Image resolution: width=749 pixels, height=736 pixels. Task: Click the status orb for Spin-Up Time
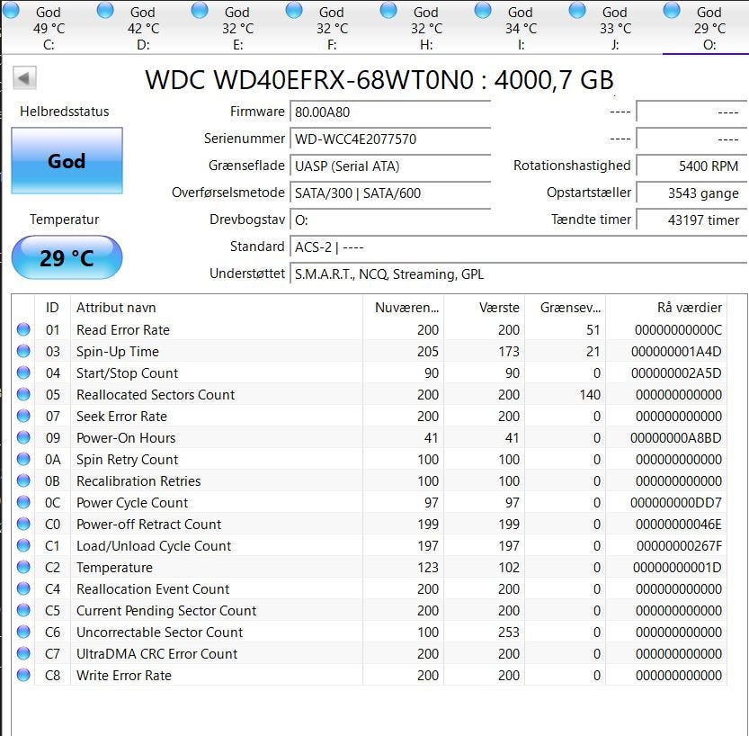23,351
